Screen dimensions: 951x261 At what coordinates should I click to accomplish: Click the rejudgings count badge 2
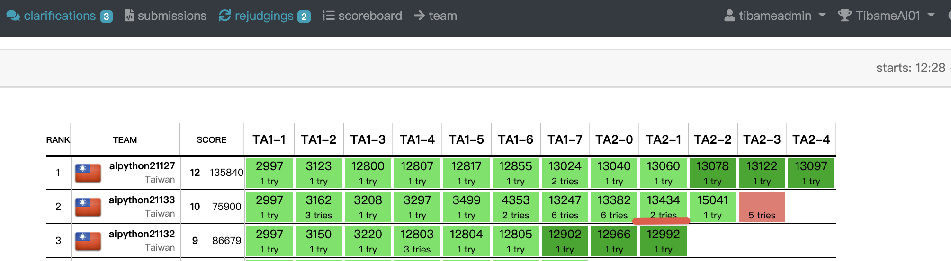pyautogui.click(x=304, y=17)
